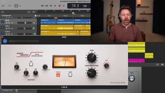Click the BASS track pan knob
Screen dimensions: 165x93
[x=34, y=23]
